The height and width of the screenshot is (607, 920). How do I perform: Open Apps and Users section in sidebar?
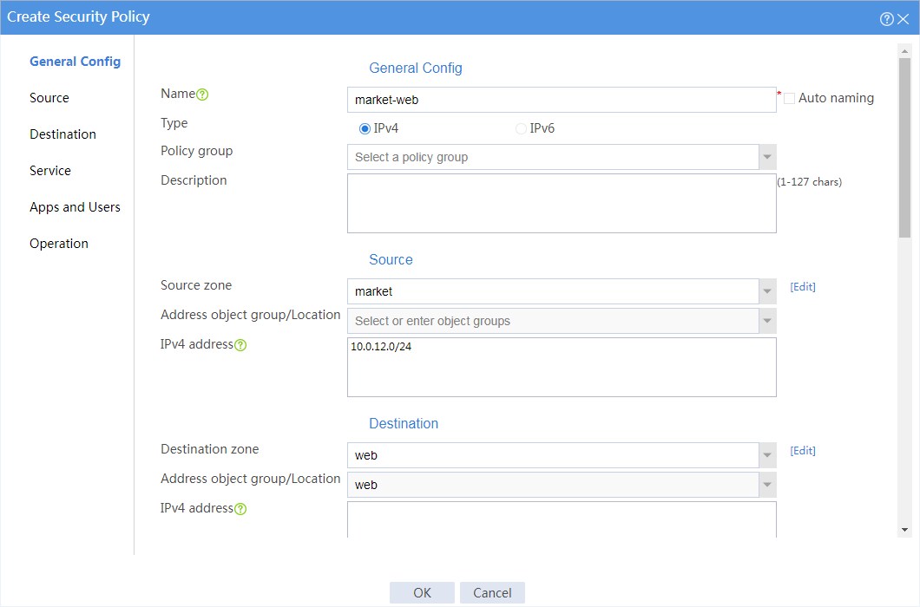click(x=76, y=207)
